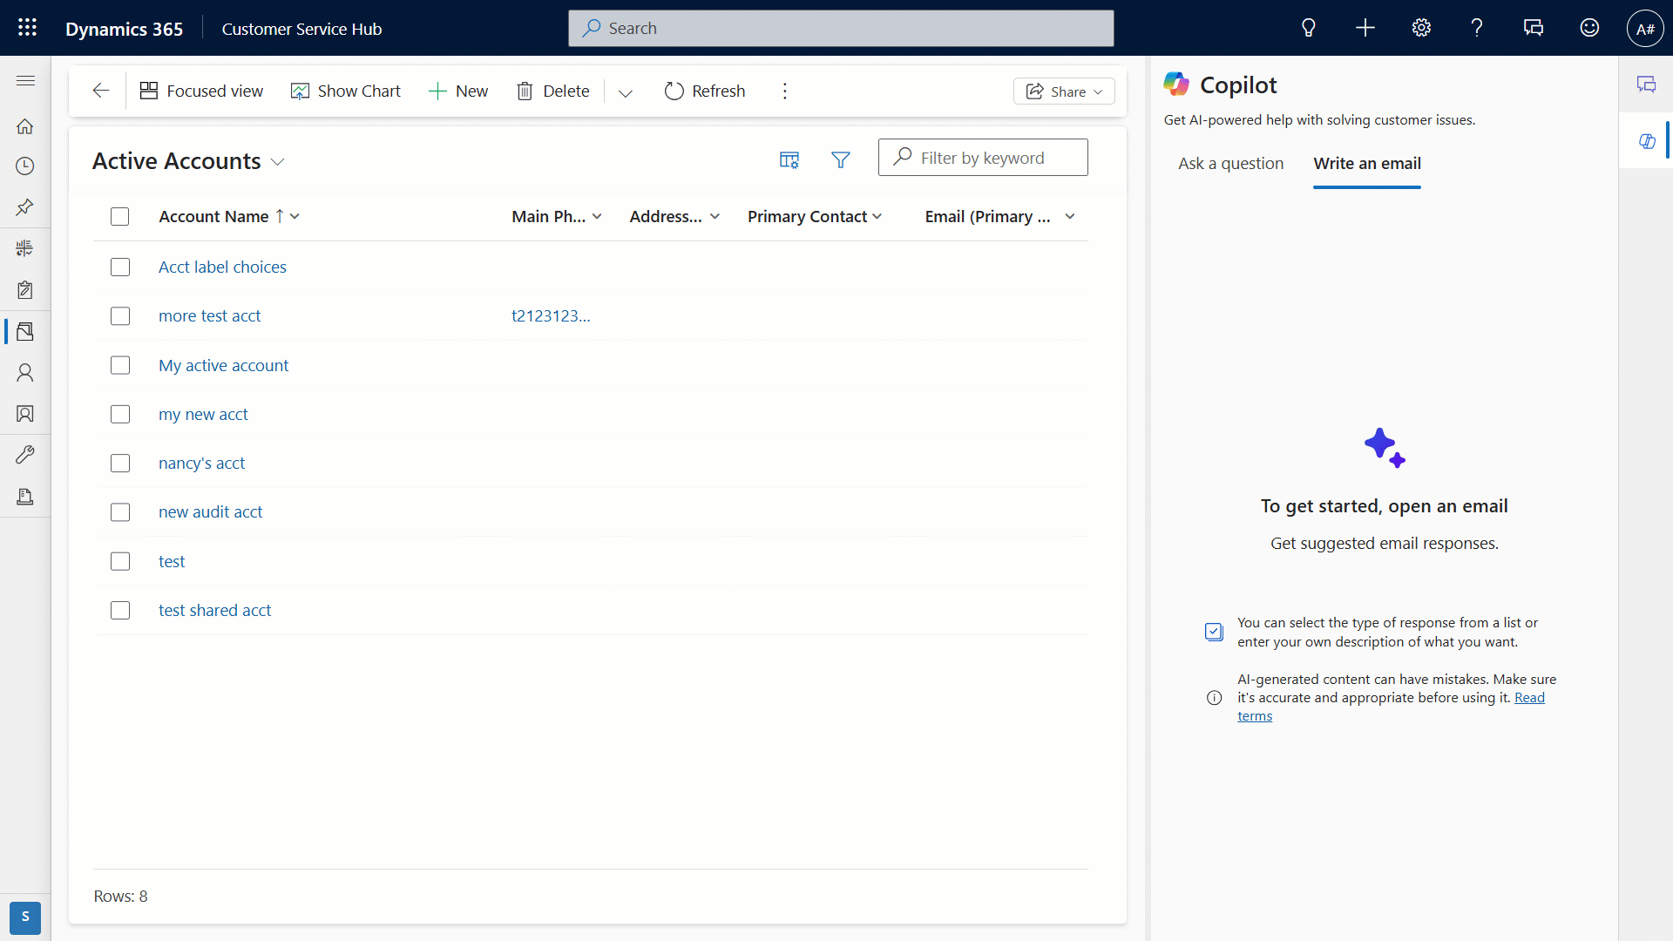1673x941 pixels.
Task: Click the Refresh button
Action: click(x=704, y=91)
